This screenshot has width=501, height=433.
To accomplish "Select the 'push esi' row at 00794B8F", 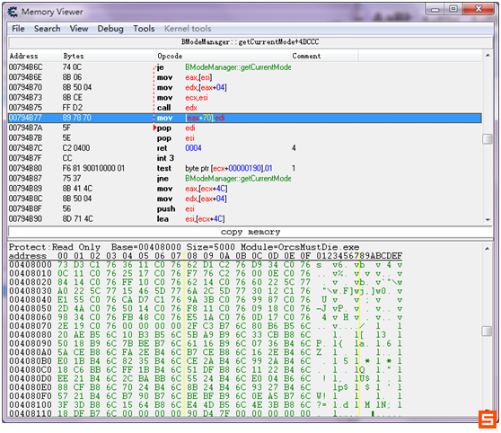I will [x=245, y=208].
